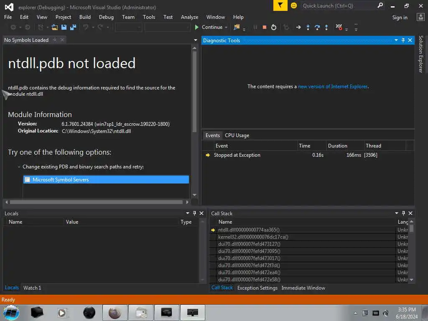
Task: Click the Restart debugging icon
Action: coord(273,27)
